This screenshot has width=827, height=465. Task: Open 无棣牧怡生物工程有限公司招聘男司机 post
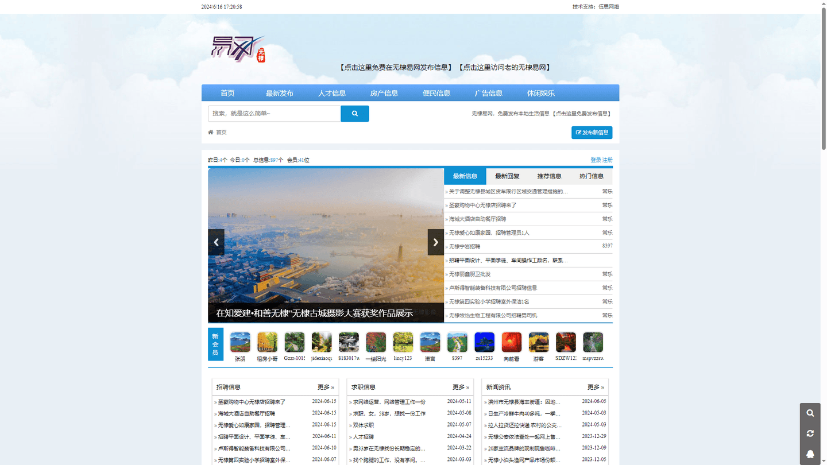(x=493, y=316)
